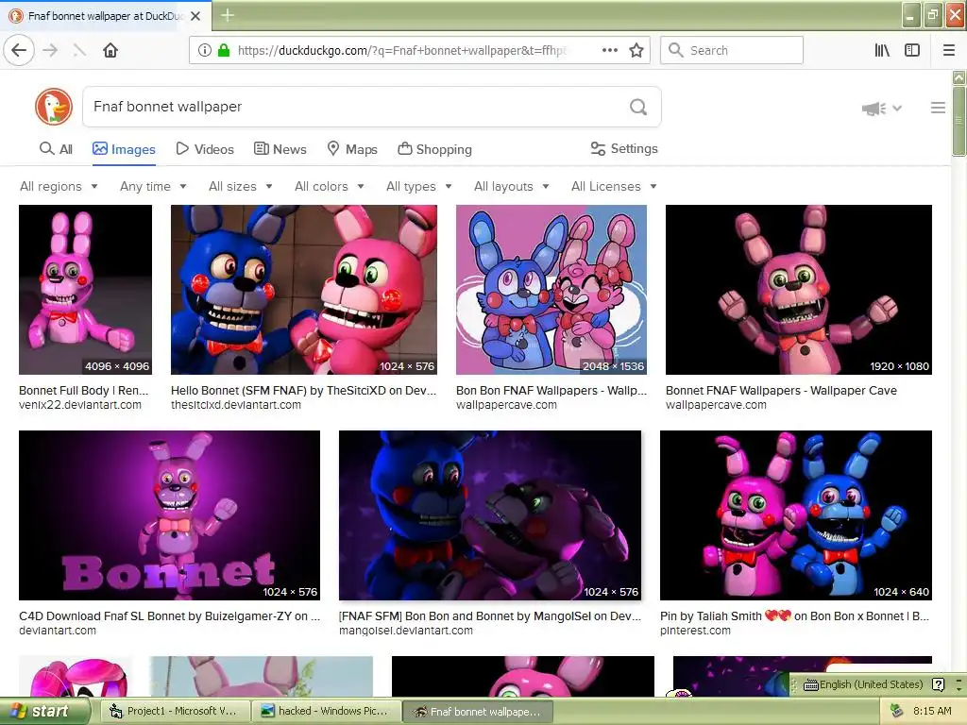Expand the All regions filter
Image resolution: width=967 pixels, height=725 pixels.
[x=59, y=186]
